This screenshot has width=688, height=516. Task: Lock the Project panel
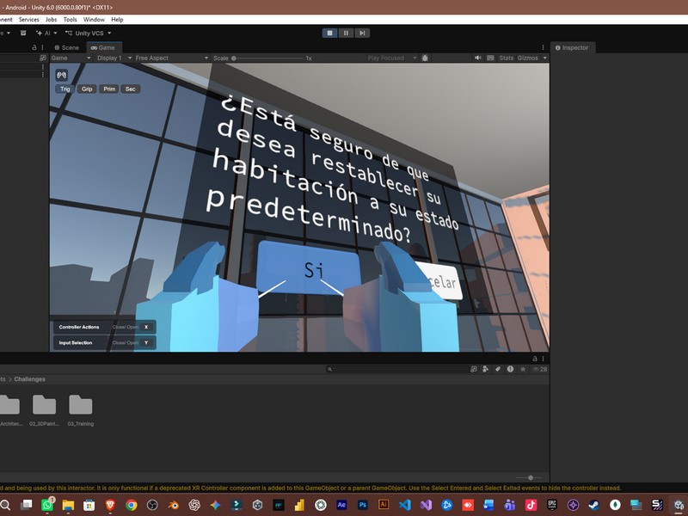(x=535, y=359)
